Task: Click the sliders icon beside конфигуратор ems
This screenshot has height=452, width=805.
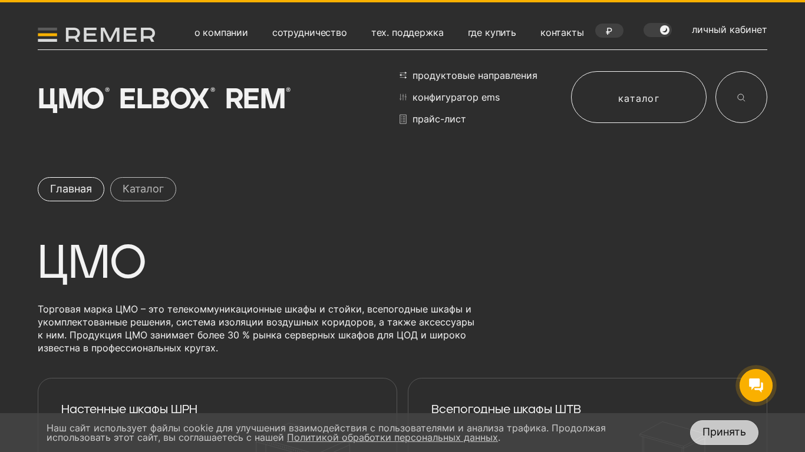Action: click(x=403, y=97)
